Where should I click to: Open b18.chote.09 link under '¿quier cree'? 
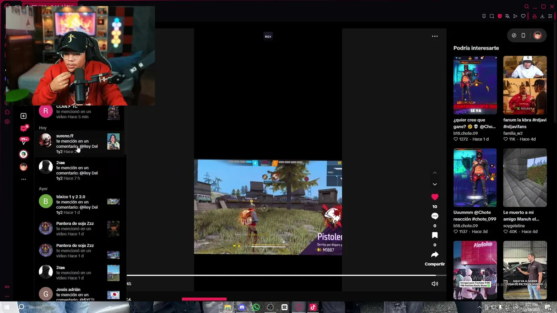(x=466, y=133)
